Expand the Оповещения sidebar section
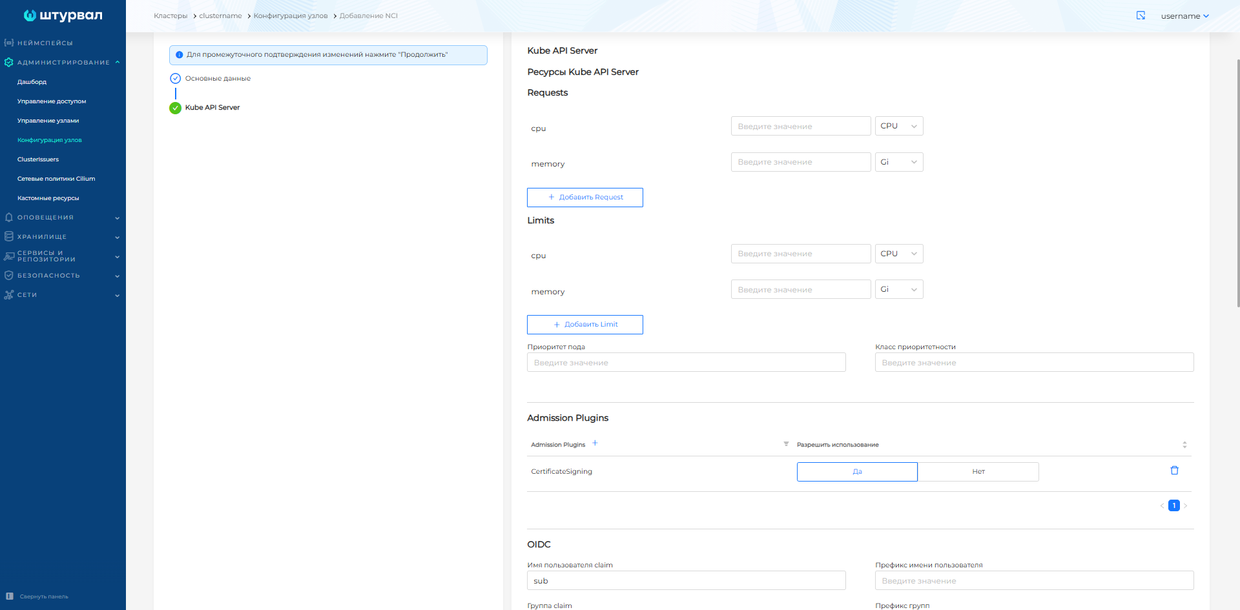This screenshot has height=610, width=1240. [62, 218]
